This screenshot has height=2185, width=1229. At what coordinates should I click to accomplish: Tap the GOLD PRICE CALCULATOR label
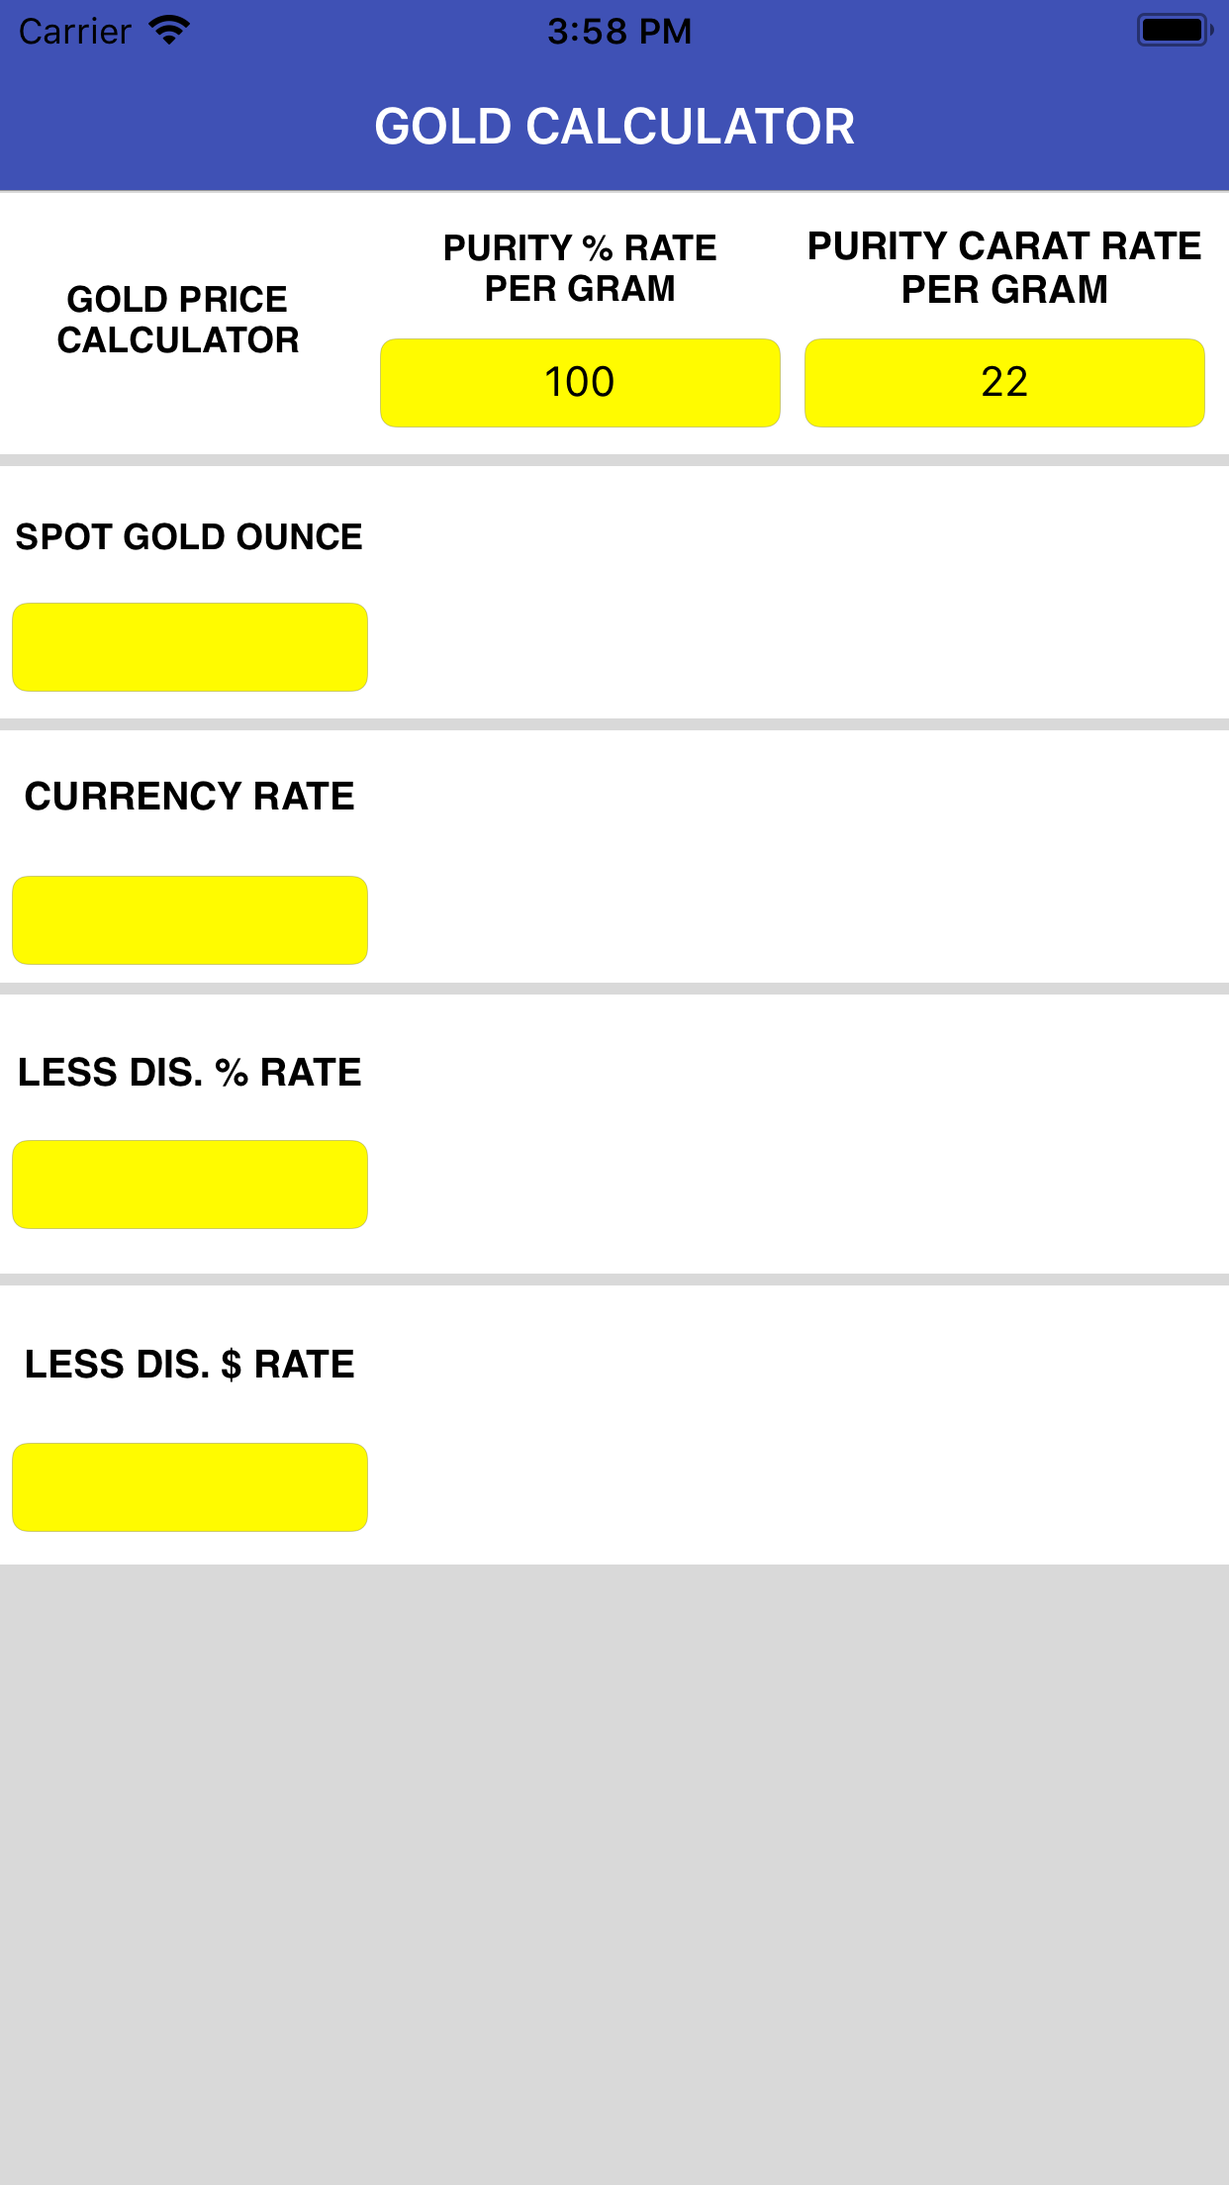point(180,319)
